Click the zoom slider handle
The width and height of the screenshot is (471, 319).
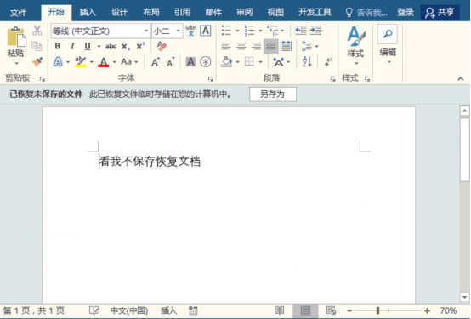377,310
